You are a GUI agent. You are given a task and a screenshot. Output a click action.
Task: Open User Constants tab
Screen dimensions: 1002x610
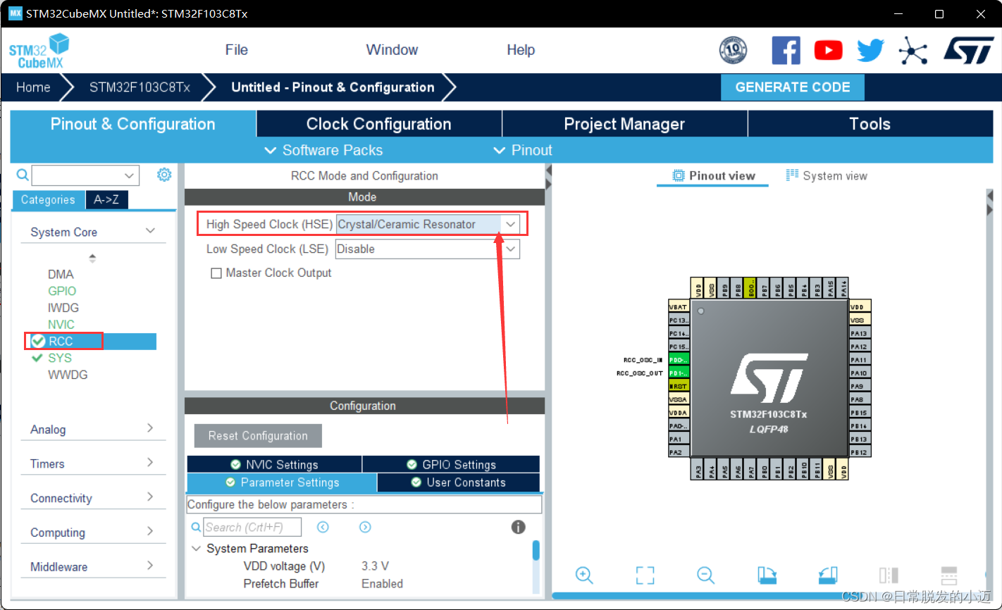tap(458, 483)
